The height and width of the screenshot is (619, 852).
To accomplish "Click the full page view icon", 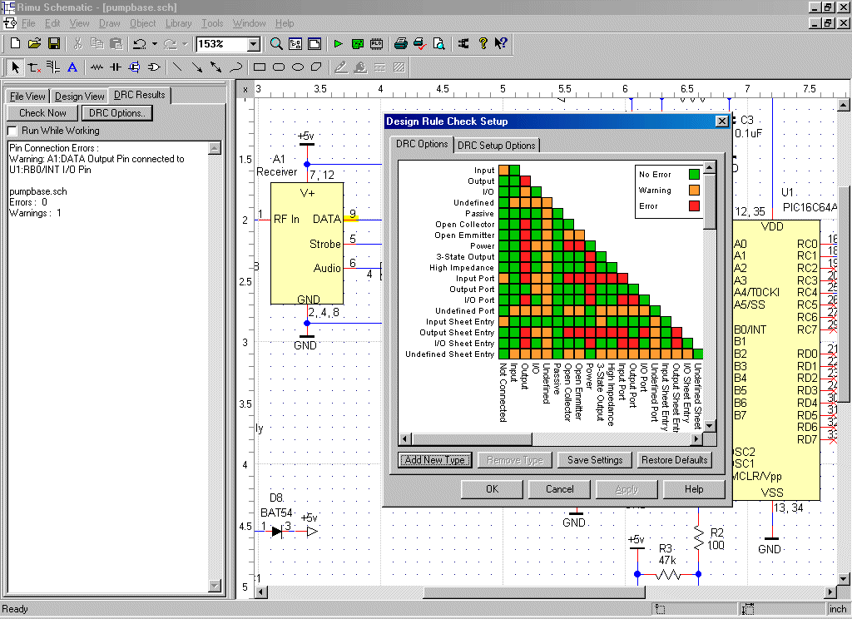I will [314, 44].
